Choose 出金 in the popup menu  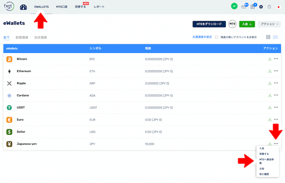pyautogui.click(x=262, y=169)
